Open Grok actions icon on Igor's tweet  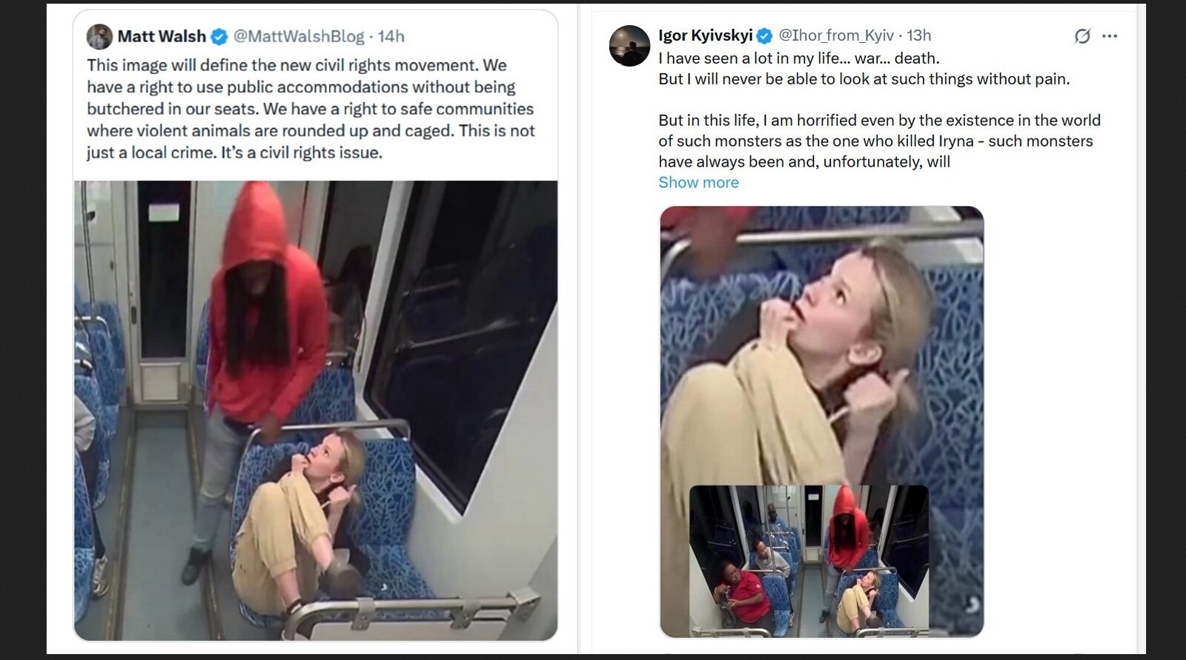1081,36
